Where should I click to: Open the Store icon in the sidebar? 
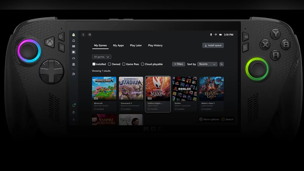point(73,64)
